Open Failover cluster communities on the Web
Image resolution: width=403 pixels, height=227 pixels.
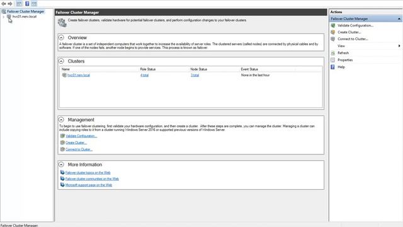[x=92, y=179]
